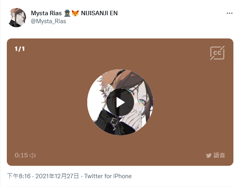Viewport: 239px width, 187px height.
Task: Click the character's eye in the player avatar
Action: pos(142,101)
